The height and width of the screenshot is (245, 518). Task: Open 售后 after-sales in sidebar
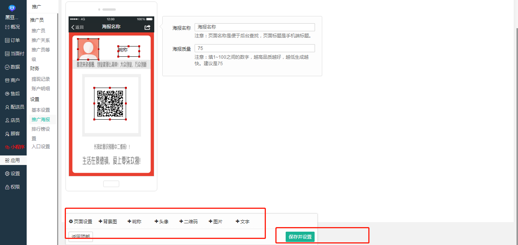(x=13, y=93)
